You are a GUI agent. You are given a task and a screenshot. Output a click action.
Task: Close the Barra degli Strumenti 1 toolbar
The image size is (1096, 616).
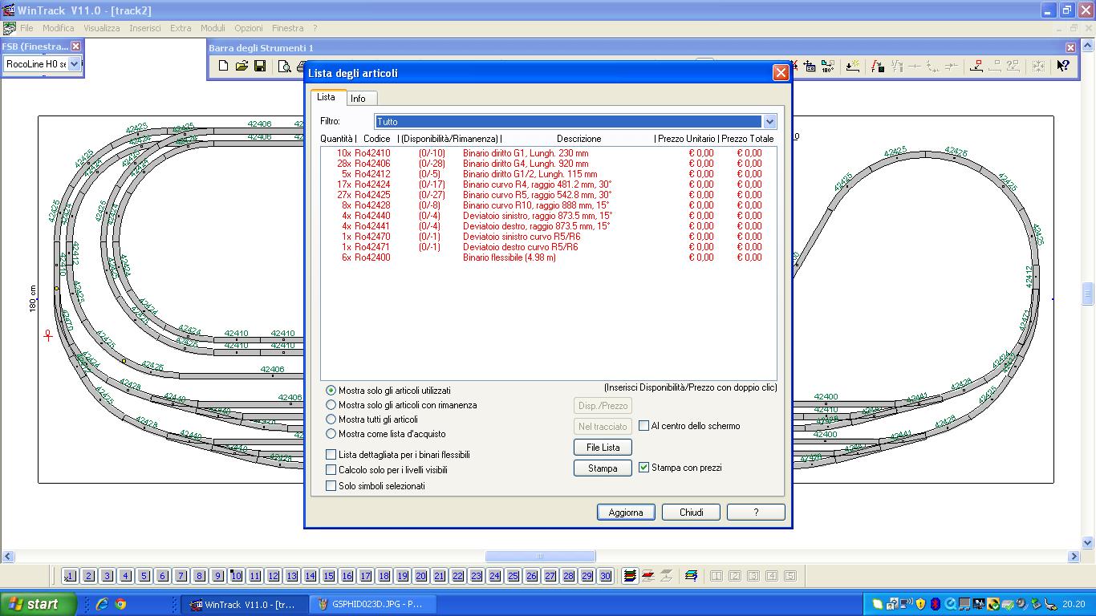(x=1070, y=48)
